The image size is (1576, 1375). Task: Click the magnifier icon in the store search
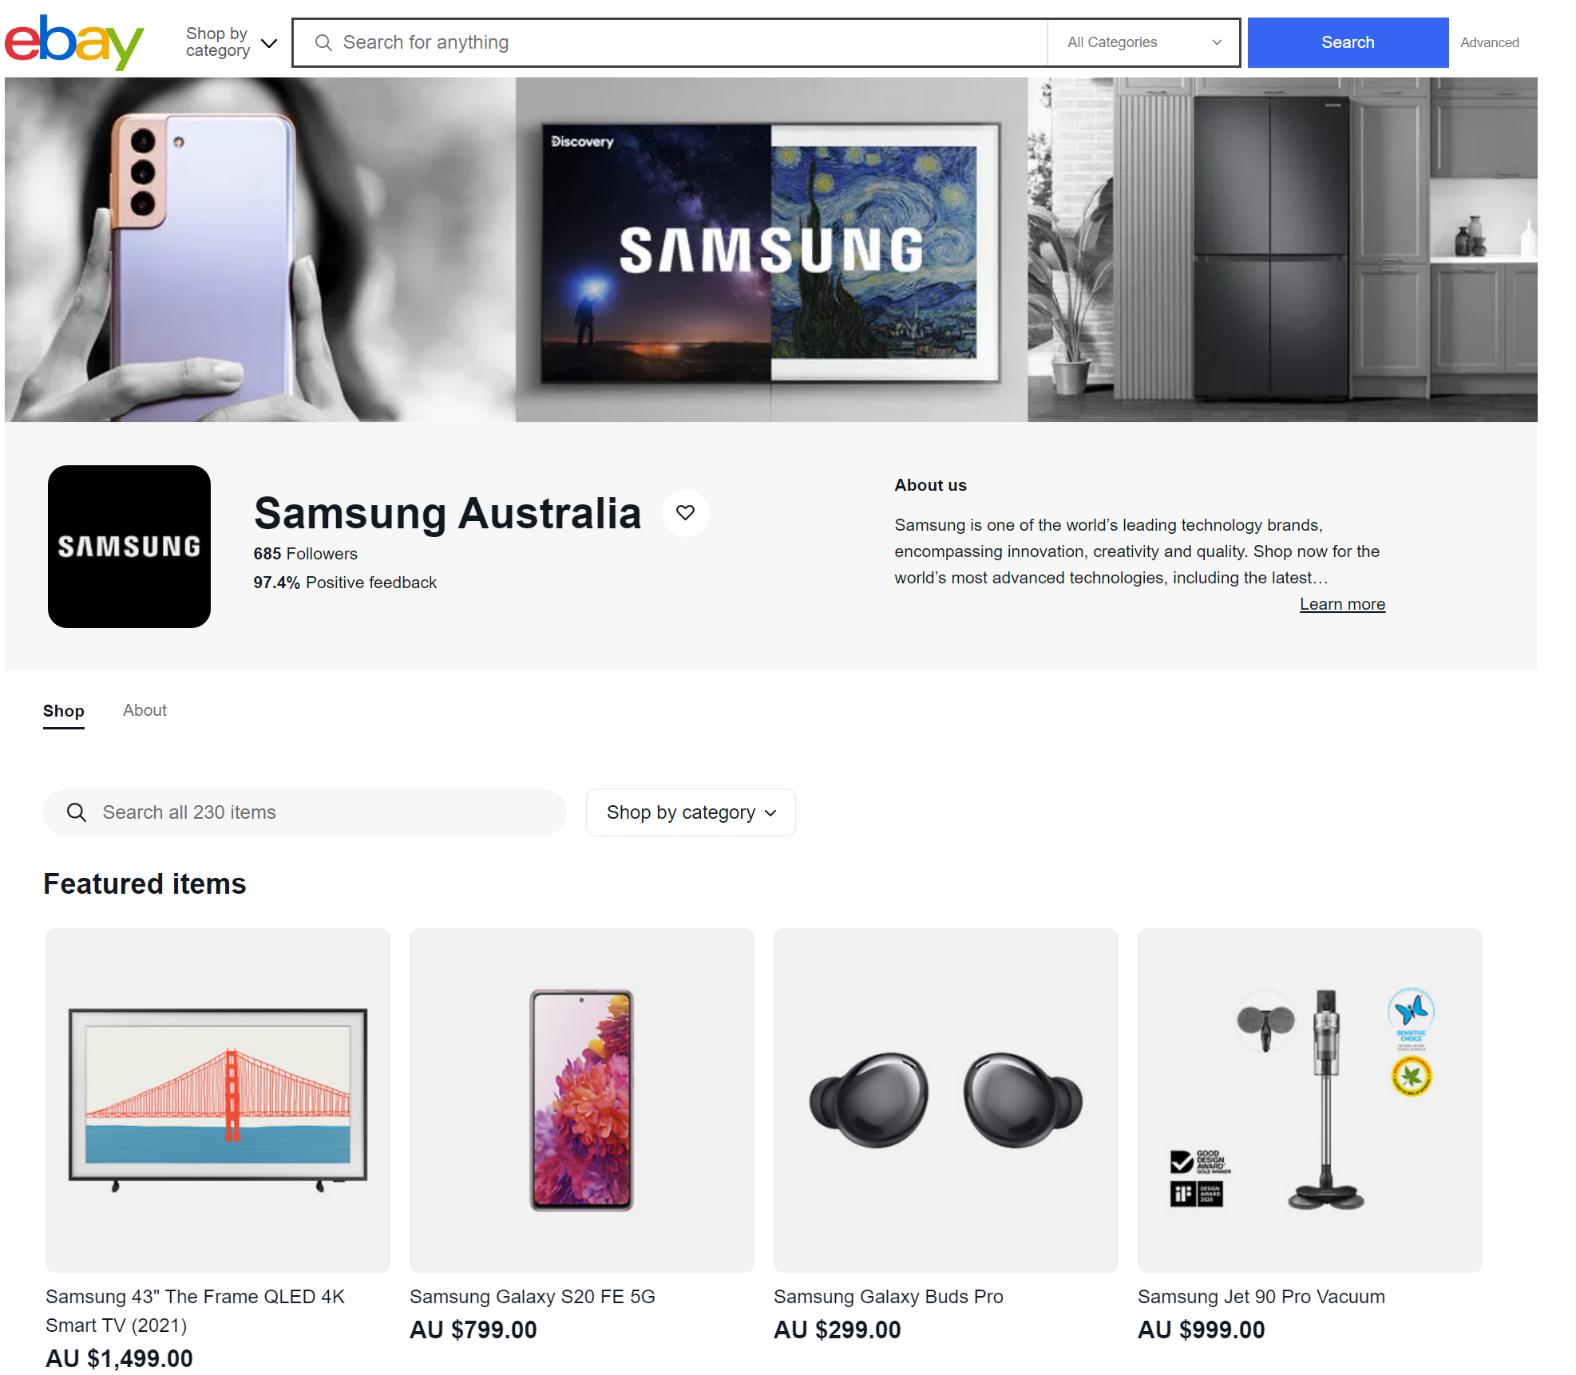pyautogui.click(x=77, y=812)
